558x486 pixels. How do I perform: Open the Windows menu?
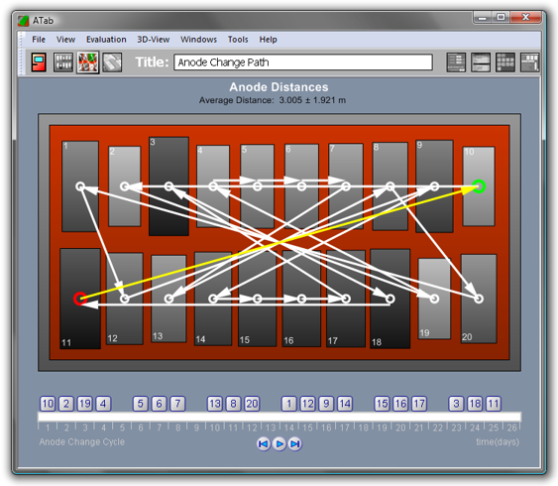pyautogui.click(x=198, y=39)
